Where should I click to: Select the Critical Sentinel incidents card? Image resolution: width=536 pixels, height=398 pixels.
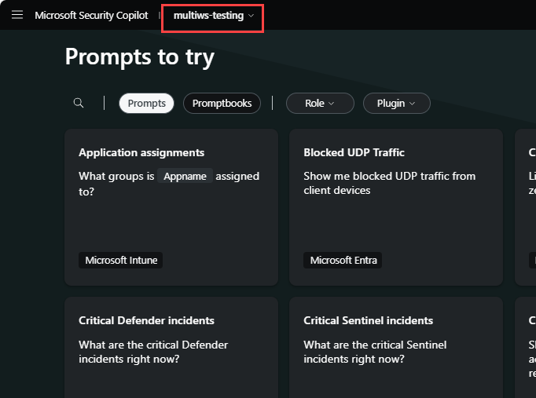click(395, 345)
